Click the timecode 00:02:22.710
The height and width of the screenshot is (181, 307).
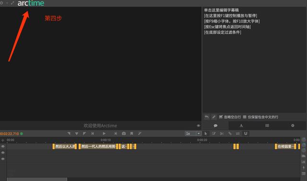(10, 134)
